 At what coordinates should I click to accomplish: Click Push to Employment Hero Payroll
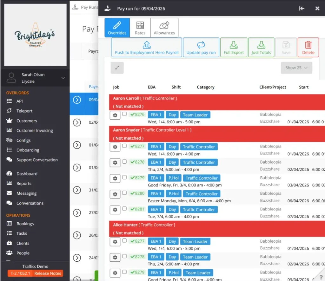pos(146,47)
